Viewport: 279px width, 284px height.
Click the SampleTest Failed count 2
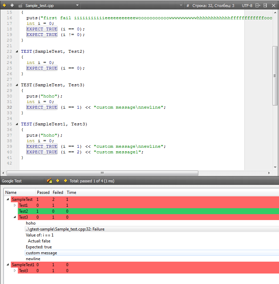tap(53, 199)
